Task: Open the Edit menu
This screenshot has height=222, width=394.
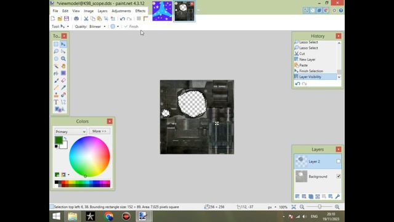Action: click(x=65, y=11)
